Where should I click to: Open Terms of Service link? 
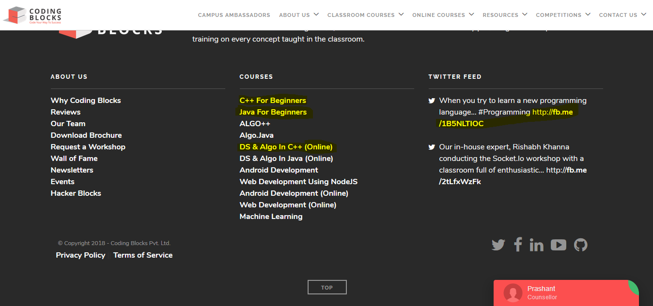tap(143, 255)
